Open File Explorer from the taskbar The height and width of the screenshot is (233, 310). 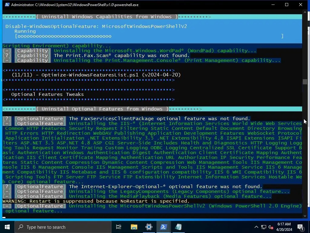click(x=134, y=227)
